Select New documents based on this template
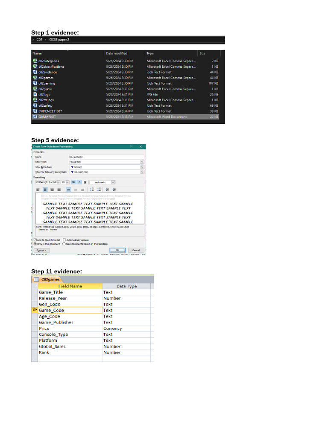 (64, 244)
